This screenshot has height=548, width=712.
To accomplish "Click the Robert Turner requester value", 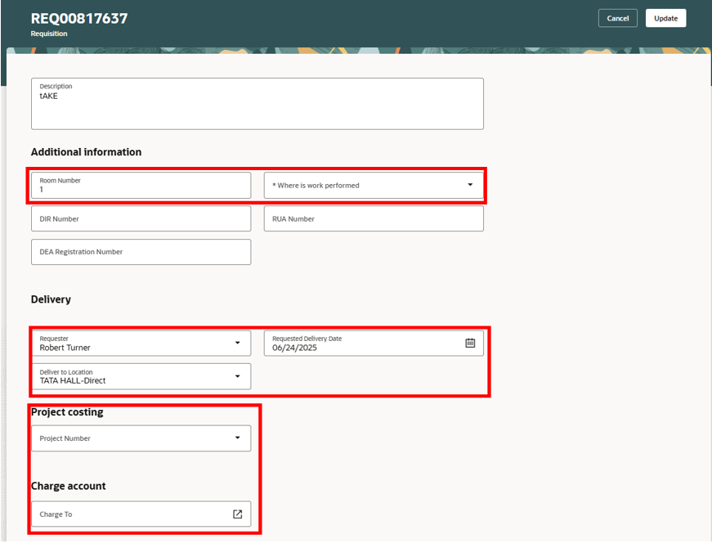I will (65, 348).
